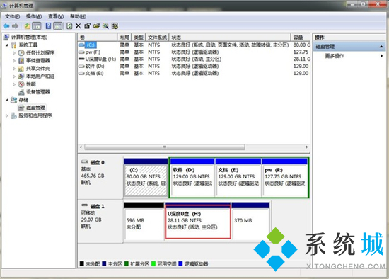Select the 596 MB unallocated partition block
Screen dimensions: 389x279
pos(144,222)
